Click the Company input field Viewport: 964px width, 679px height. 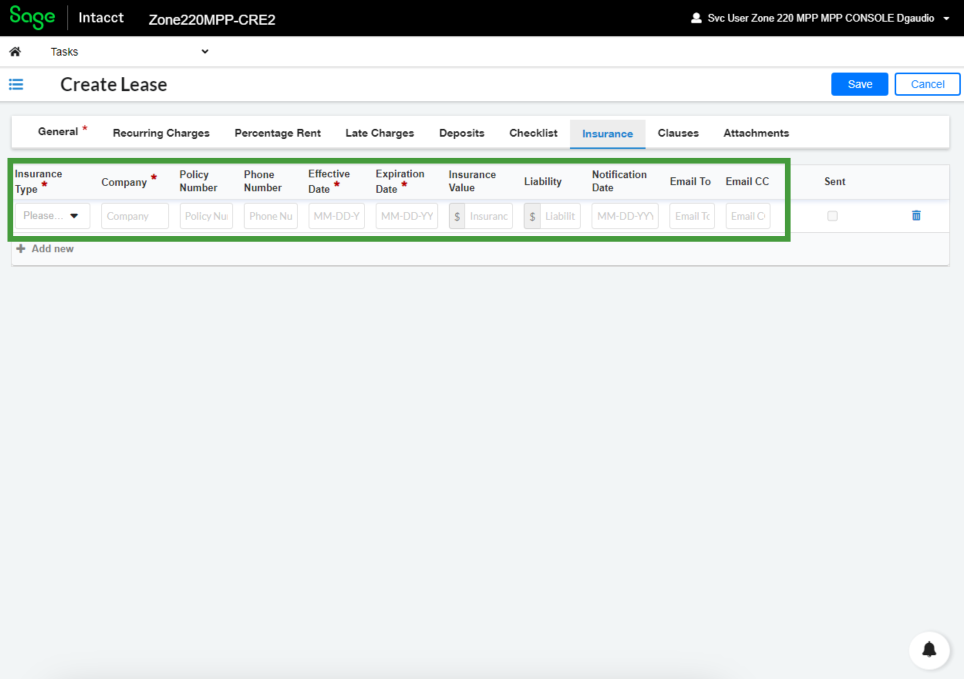click(135, 216)
